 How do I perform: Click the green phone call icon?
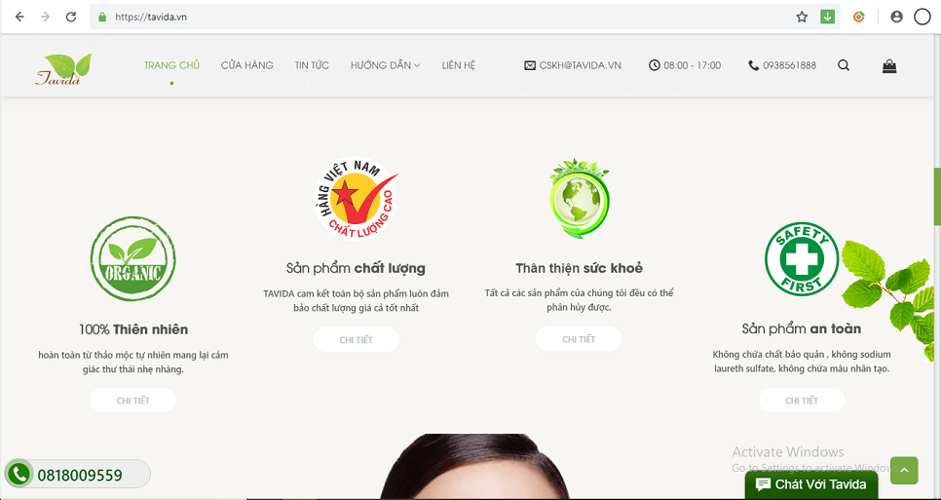[x=19, y=475]
